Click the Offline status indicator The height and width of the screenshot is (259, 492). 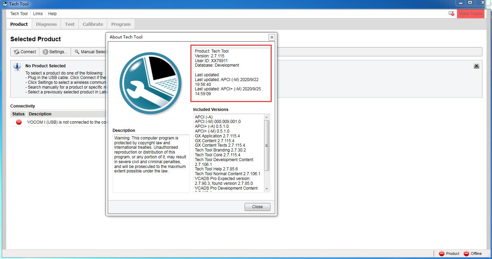point(472,254)
